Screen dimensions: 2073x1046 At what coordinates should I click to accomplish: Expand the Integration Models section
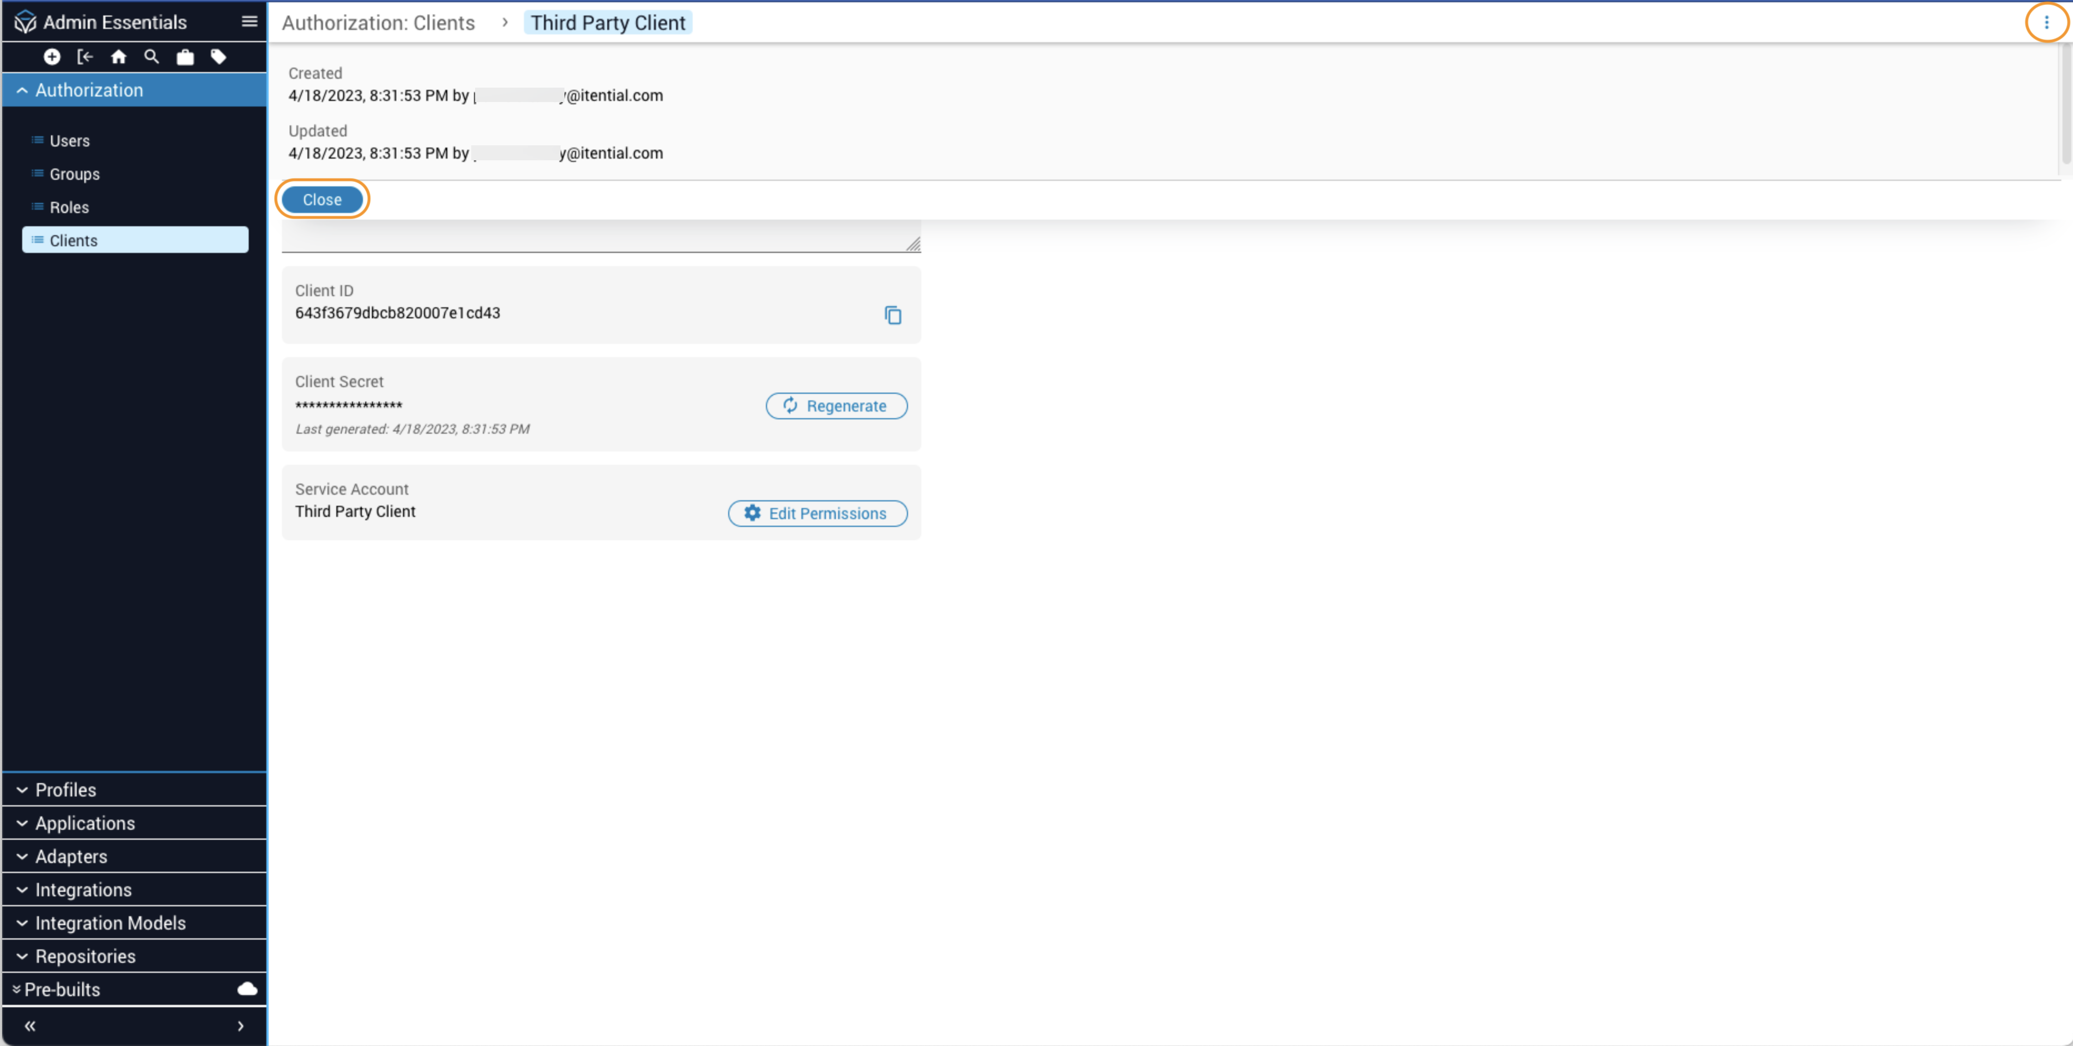(x=110, y=923)
